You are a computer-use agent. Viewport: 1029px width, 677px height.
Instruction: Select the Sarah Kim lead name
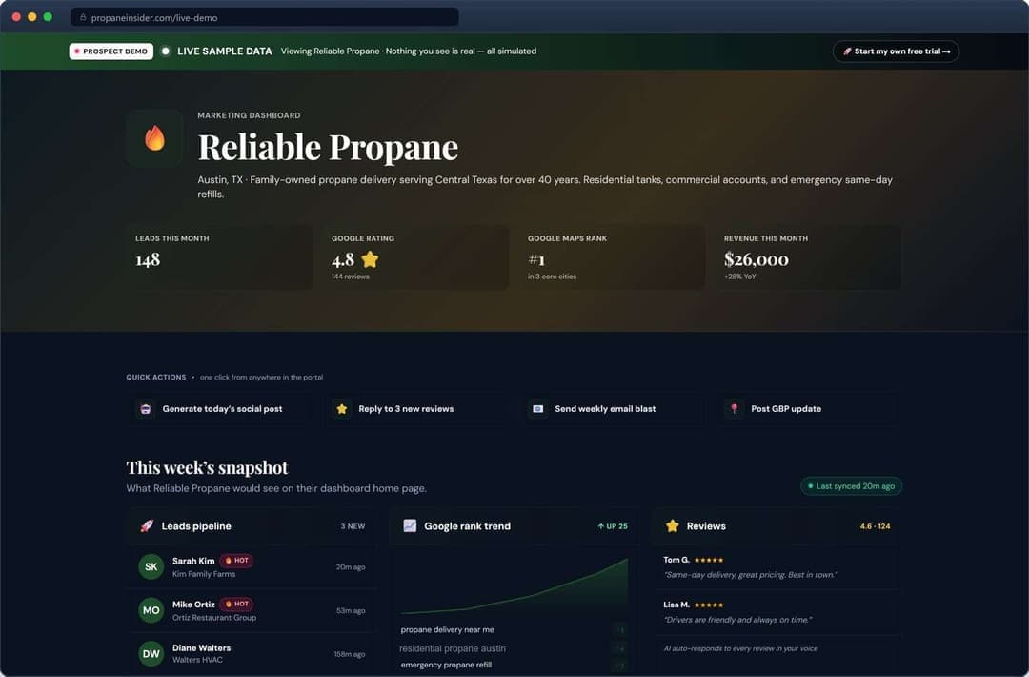point(193,561)
